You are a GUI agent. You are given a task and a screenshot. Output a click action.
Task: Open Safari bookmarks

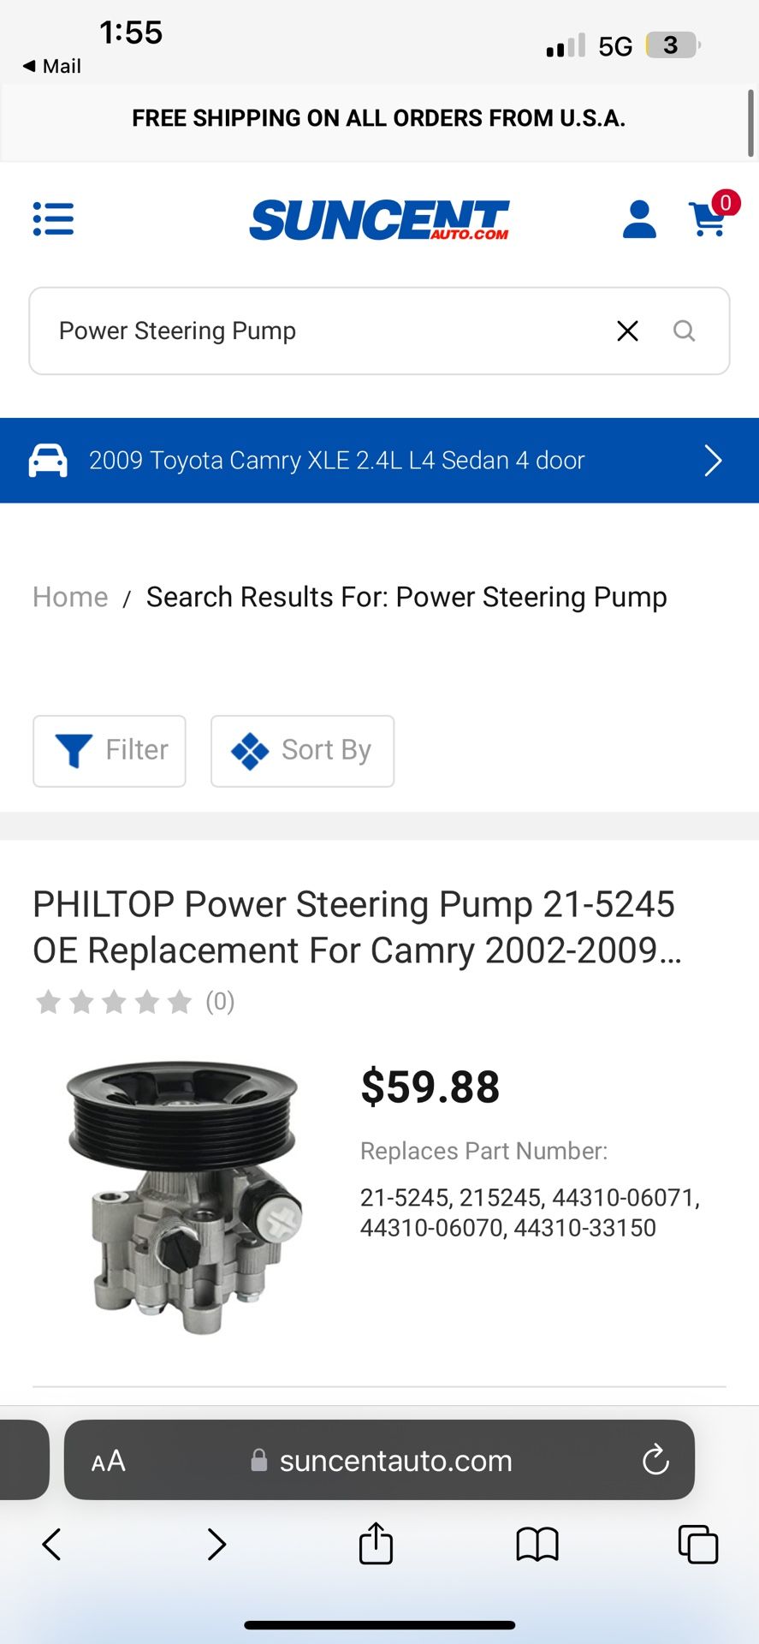click(x=537, y=1544)
